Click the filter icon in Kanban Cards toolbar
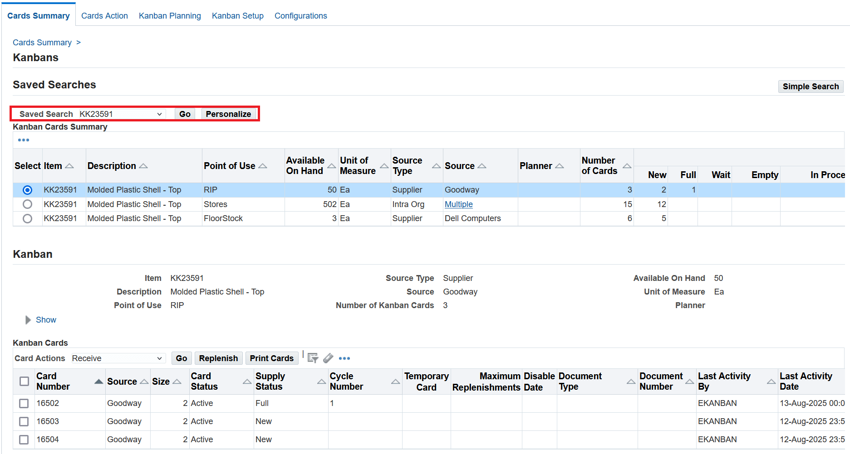This screenshot has height=454, width=850. (x=313, y=358)
